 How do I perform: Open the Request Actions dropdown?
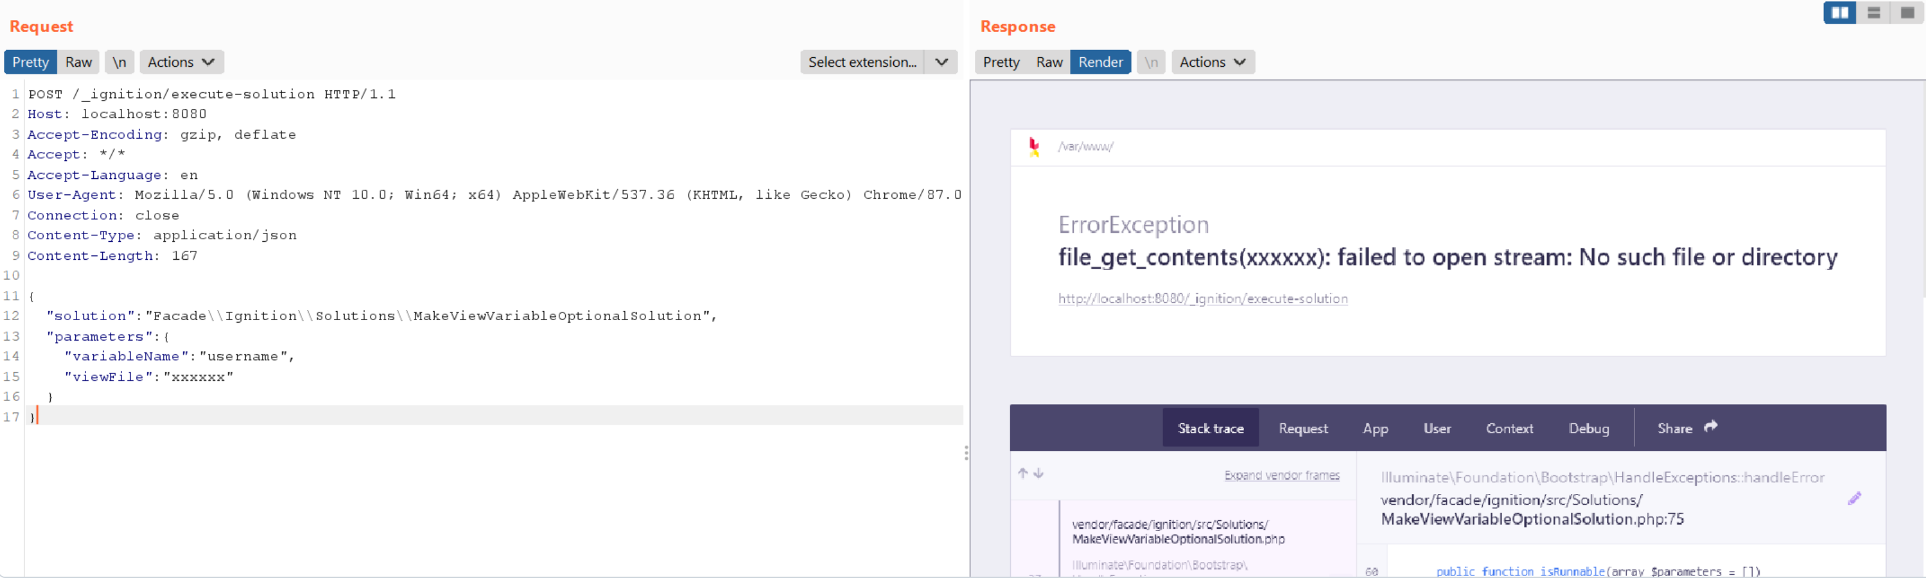click(181, 62)
